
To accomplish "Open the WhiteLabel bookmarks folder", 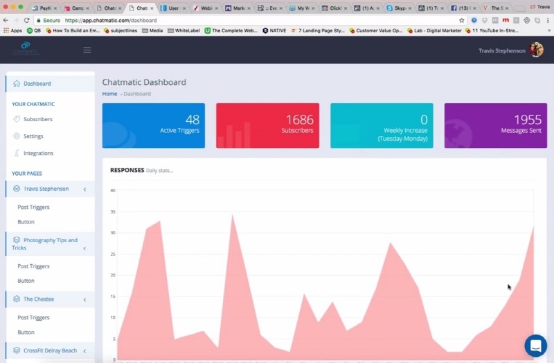I will [x=184, y=30].
